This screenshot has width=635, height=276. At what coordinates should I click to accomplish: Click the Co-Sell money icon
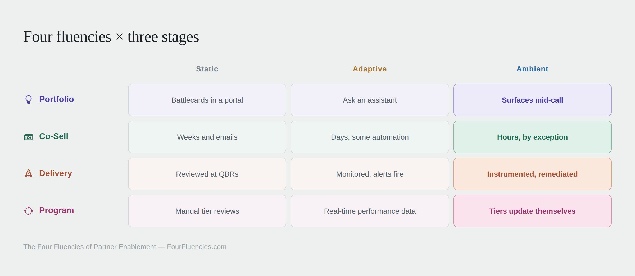point(28,137)
